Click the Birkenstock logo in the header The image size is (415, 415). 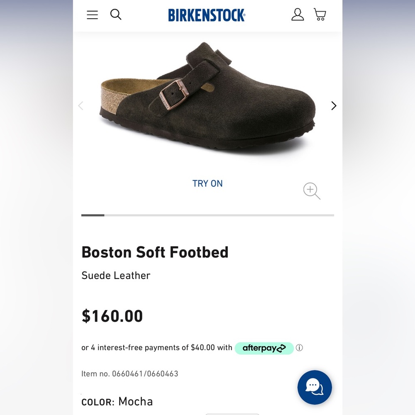point(206,15)
